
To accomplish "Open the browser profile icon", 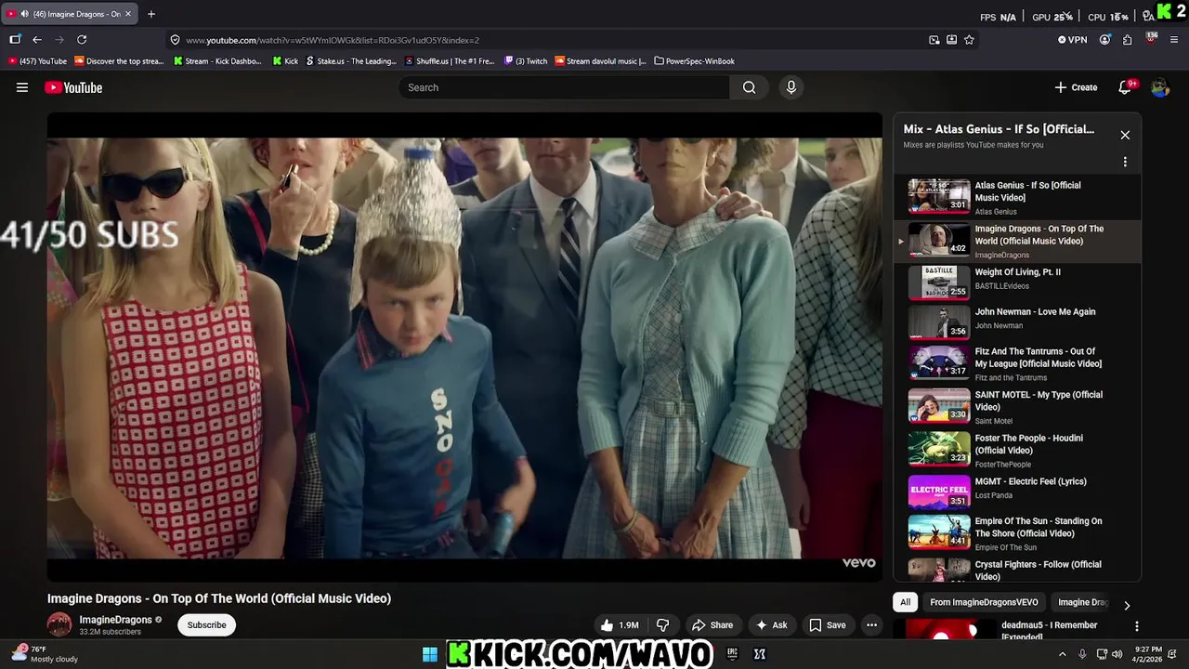I will (x=1104, y=40).
